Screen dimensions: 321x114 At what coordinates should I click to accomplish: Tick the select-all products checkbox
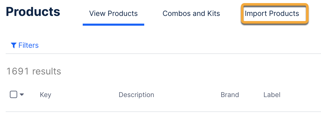[x=13, y=94]
